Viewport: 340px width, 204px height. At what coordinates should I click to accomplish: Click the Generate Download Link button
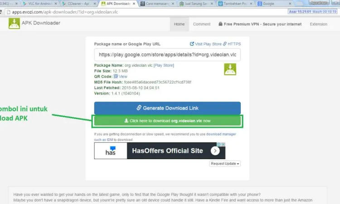click(167, 108)
